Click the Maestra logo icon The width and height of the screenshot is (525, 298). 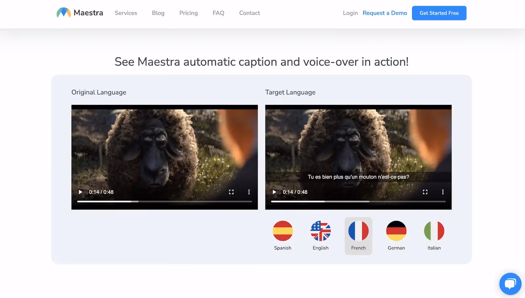pos(64,13)
